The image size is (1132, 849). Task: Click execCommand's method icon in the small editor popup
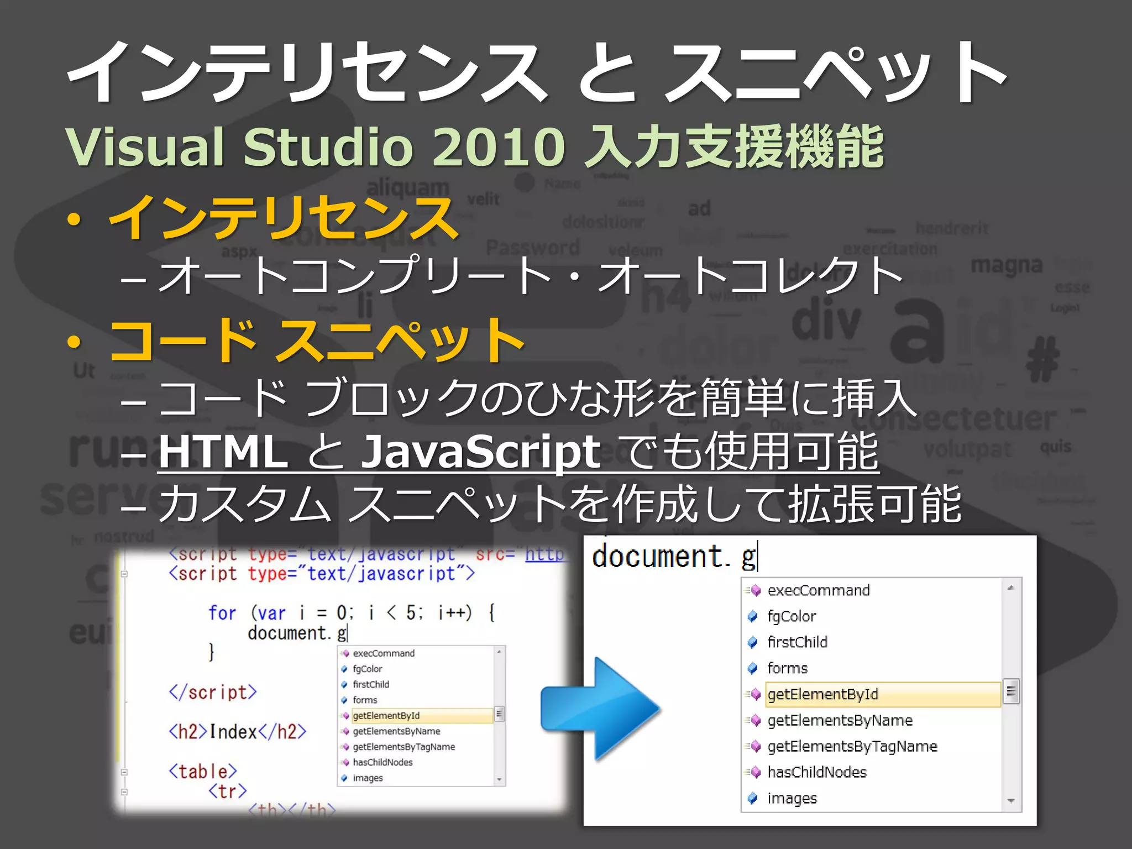345,653
